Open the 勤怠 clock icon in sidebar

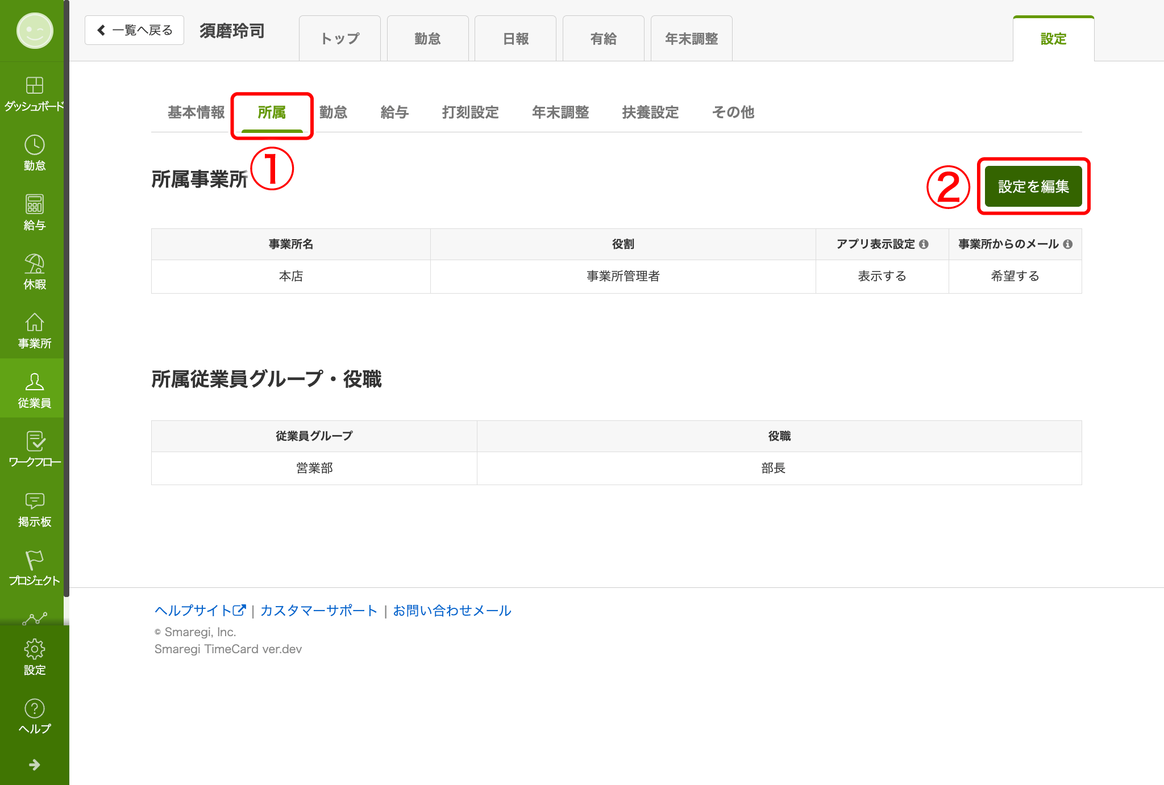(34, 146)
